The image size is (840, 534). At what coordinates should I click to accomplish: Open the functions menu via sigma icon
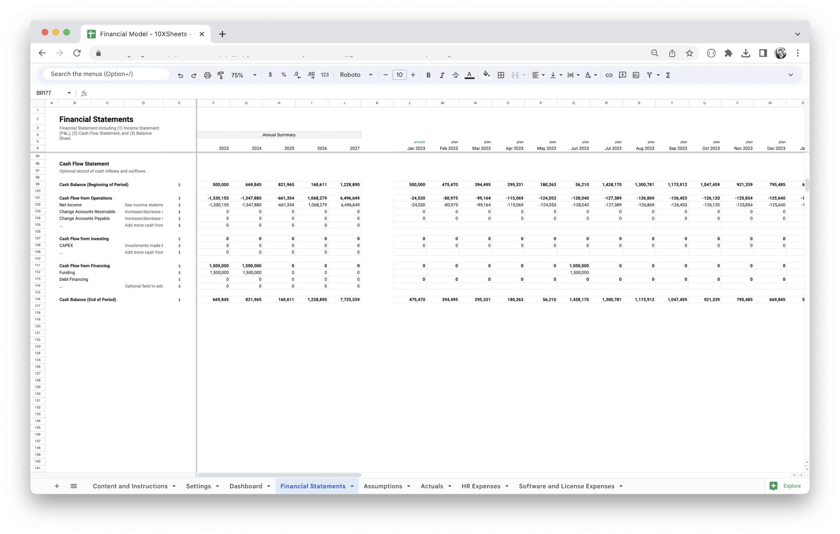(668, 75)
